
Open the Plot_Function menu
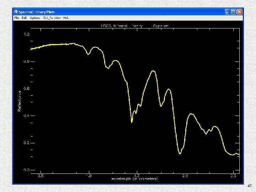click(x=52, y=18)
